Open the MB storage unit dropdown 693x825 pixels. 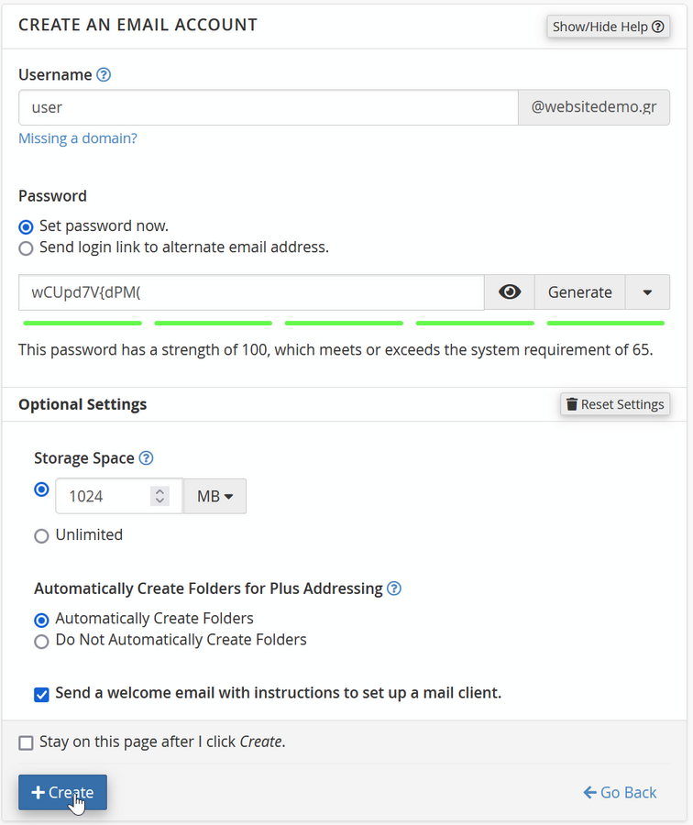(214, 496)
